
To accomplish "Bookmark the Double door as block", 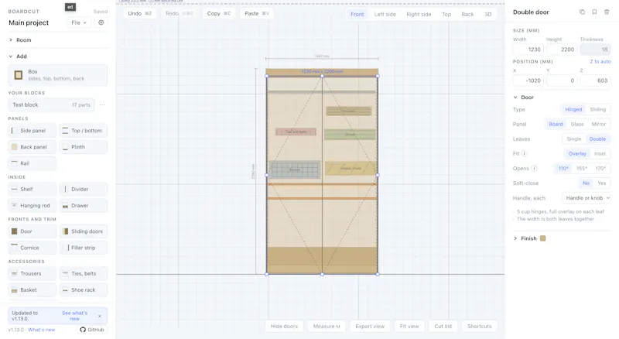I will click(594, 12).
